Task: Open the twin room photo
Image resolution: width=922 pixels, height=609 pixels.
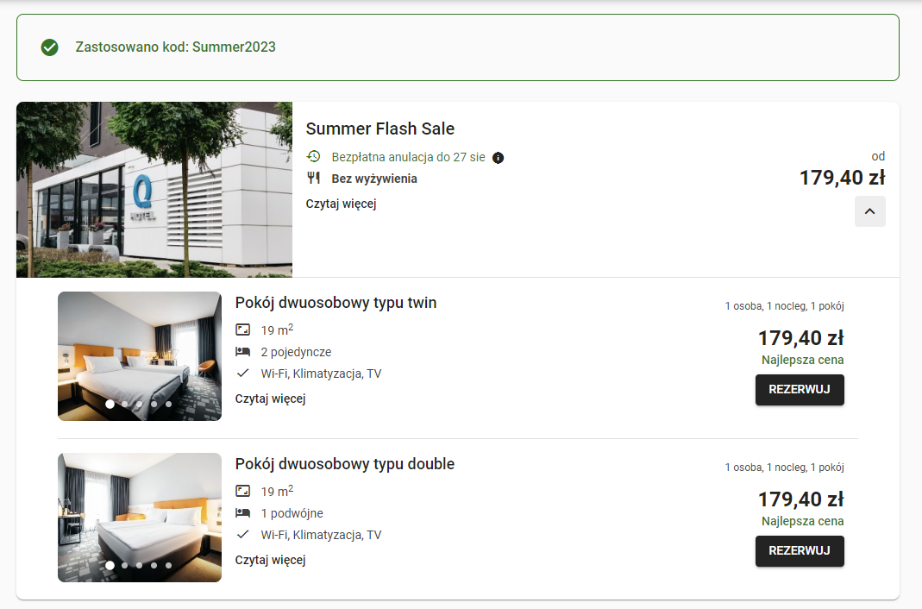Action: (140, 356)
